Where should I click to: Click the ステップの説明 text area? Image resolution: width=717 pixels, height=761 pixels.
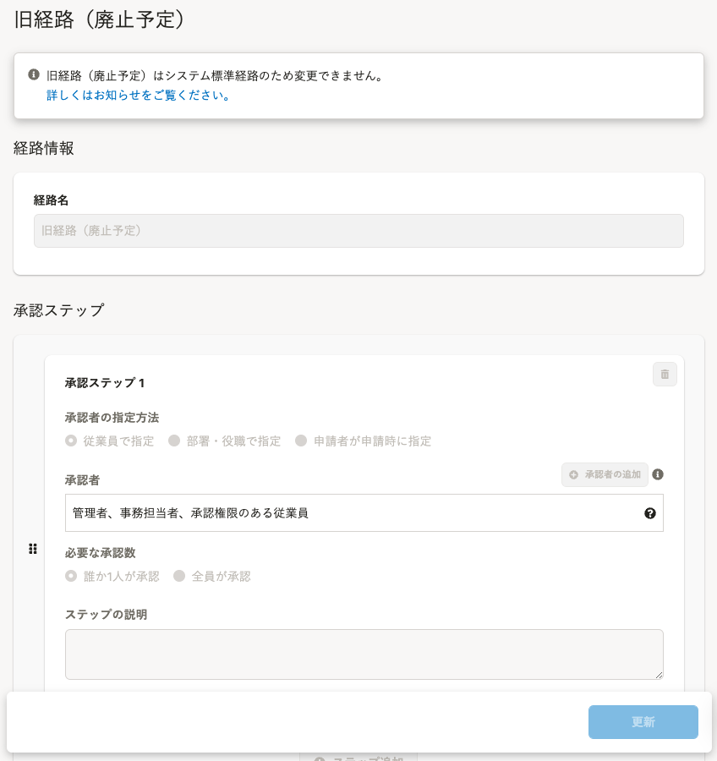[364, 654]
